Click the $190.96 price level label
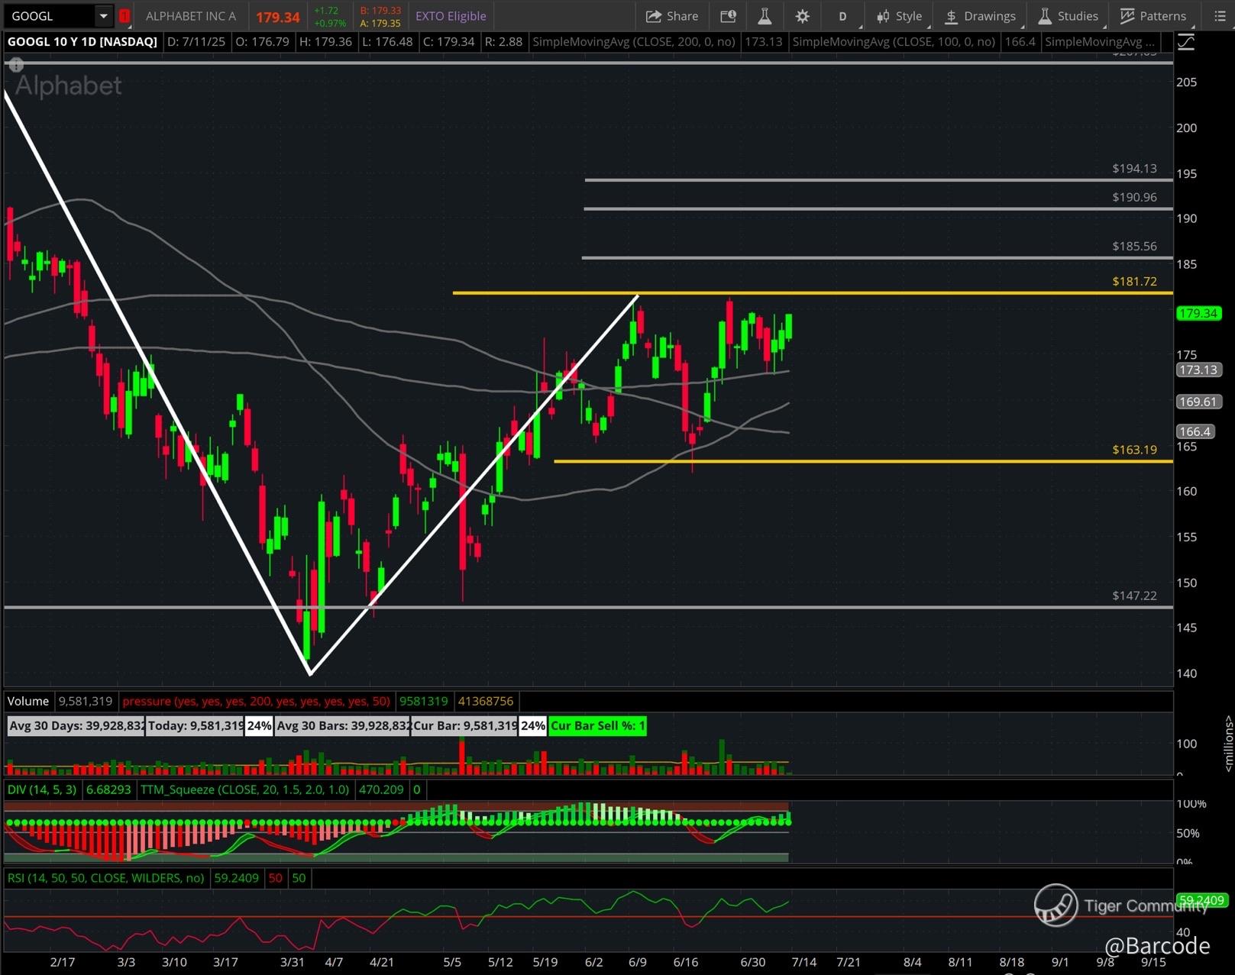Image resolution: width=1235 pixels, height=975 pixels. pyautogui.click(x=1134, y=198)
